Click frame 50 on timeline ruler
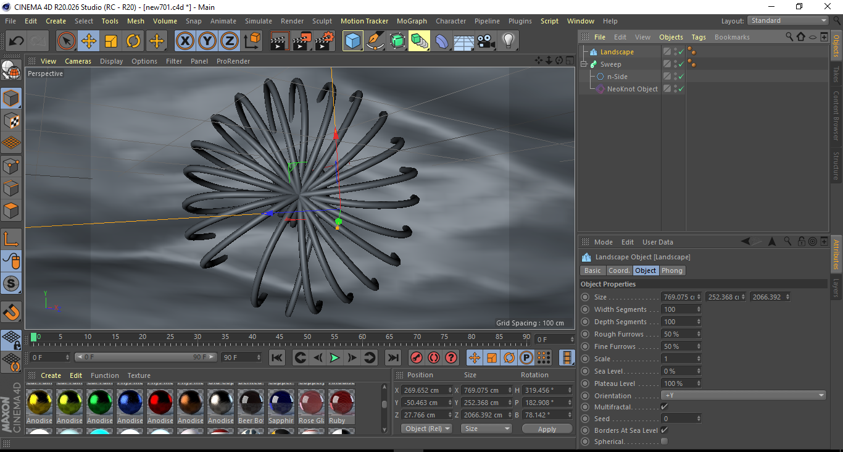 pyautogui.click(x=307, y=337)
